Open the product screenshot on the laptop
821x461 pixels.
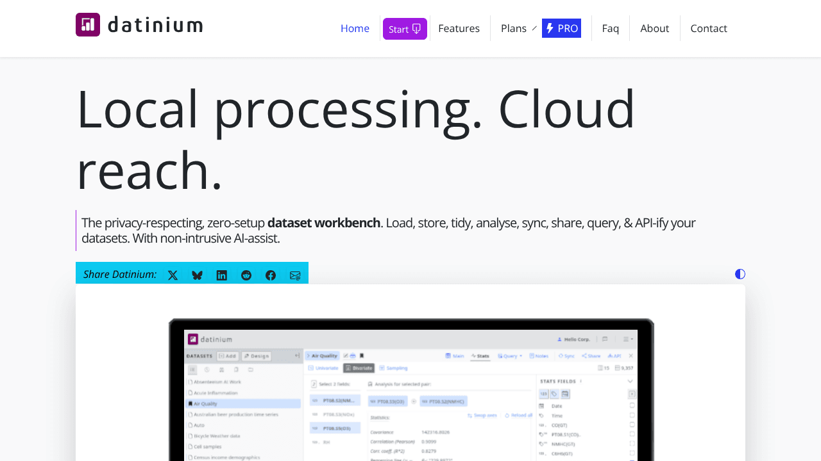[410, 389]
